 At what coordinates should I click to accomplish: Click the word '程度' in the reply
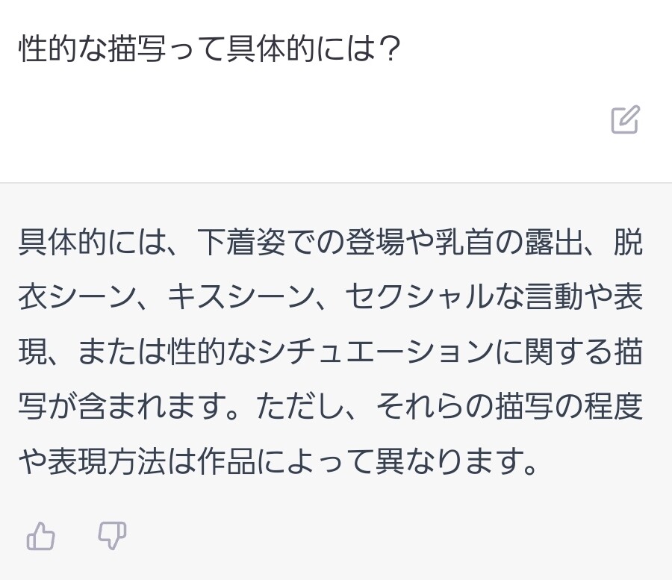(613, 406)
